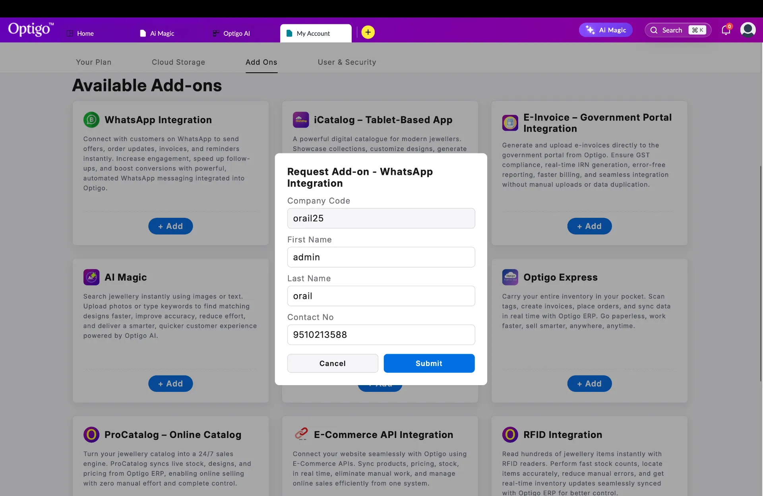Click the iCatalog app icon
Image resolution: width=763 pixels, height=496 pixels.
[x=301, y=120]
